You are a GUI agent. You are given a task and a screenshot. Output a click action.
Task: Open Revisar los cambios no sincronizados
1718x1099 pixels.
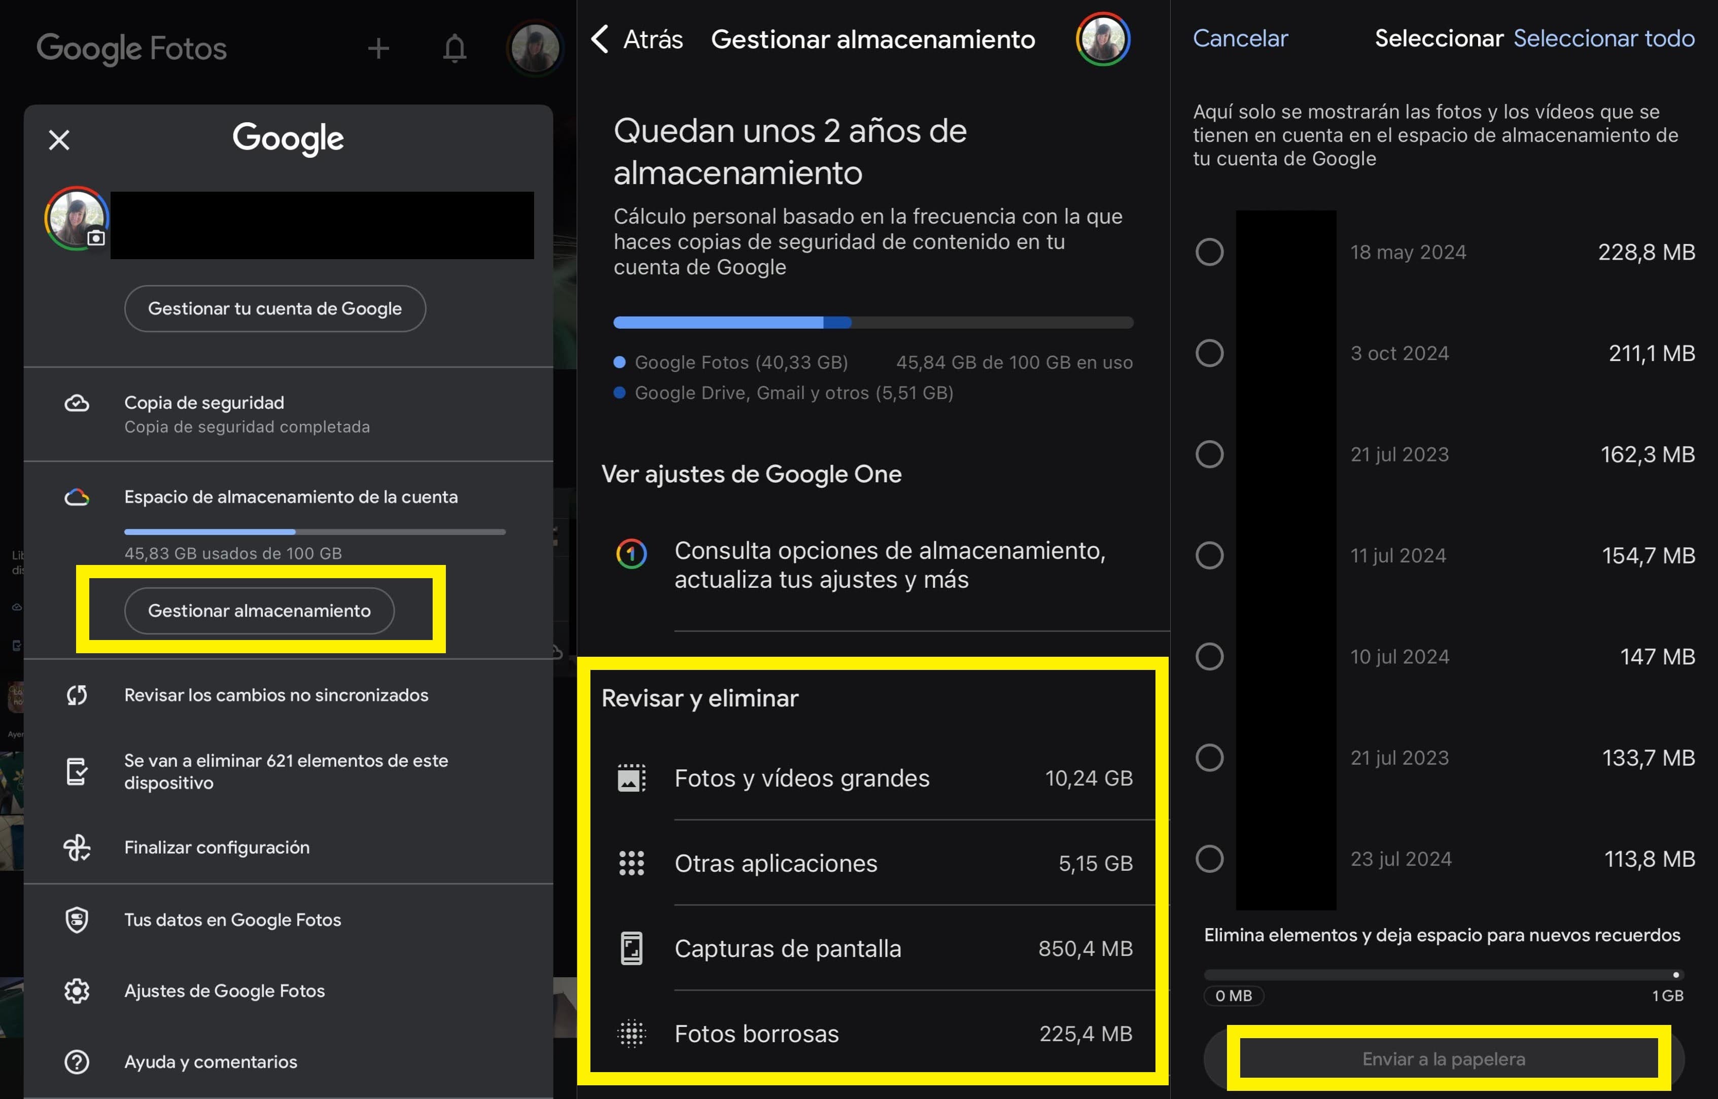click(288, 695)
